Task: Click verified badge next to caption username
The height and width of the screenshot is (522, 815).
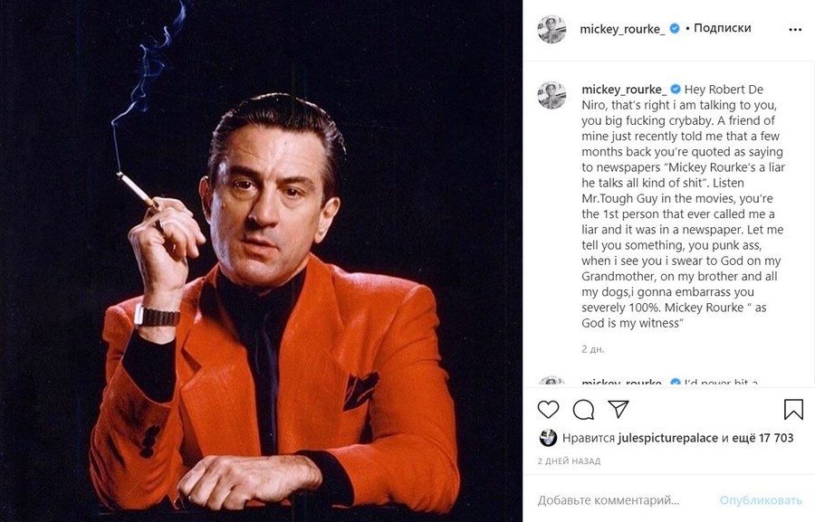Action: coord(676,89)
